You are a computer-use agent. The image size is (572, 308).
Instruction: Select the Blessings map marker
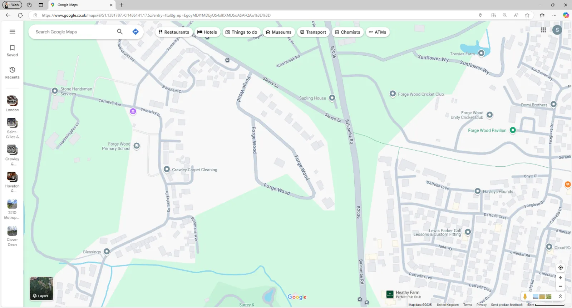pos(107,252)
